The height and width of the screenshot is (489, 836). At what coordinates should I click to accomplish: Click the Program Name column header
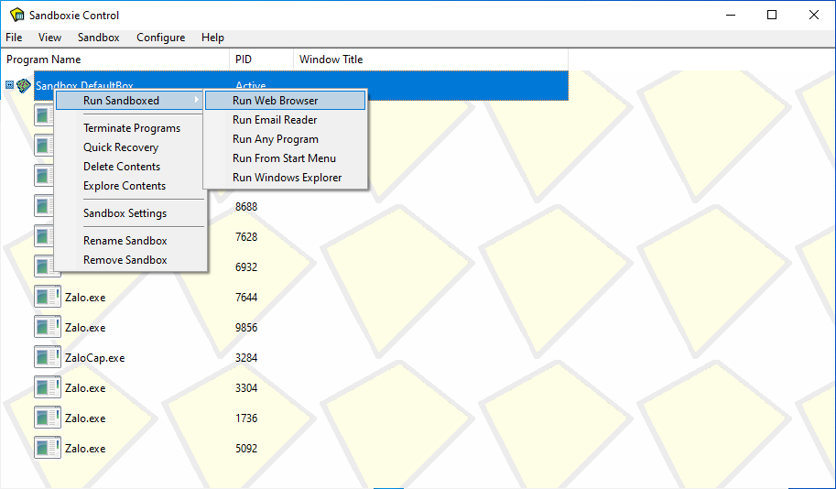pos(44,60)
